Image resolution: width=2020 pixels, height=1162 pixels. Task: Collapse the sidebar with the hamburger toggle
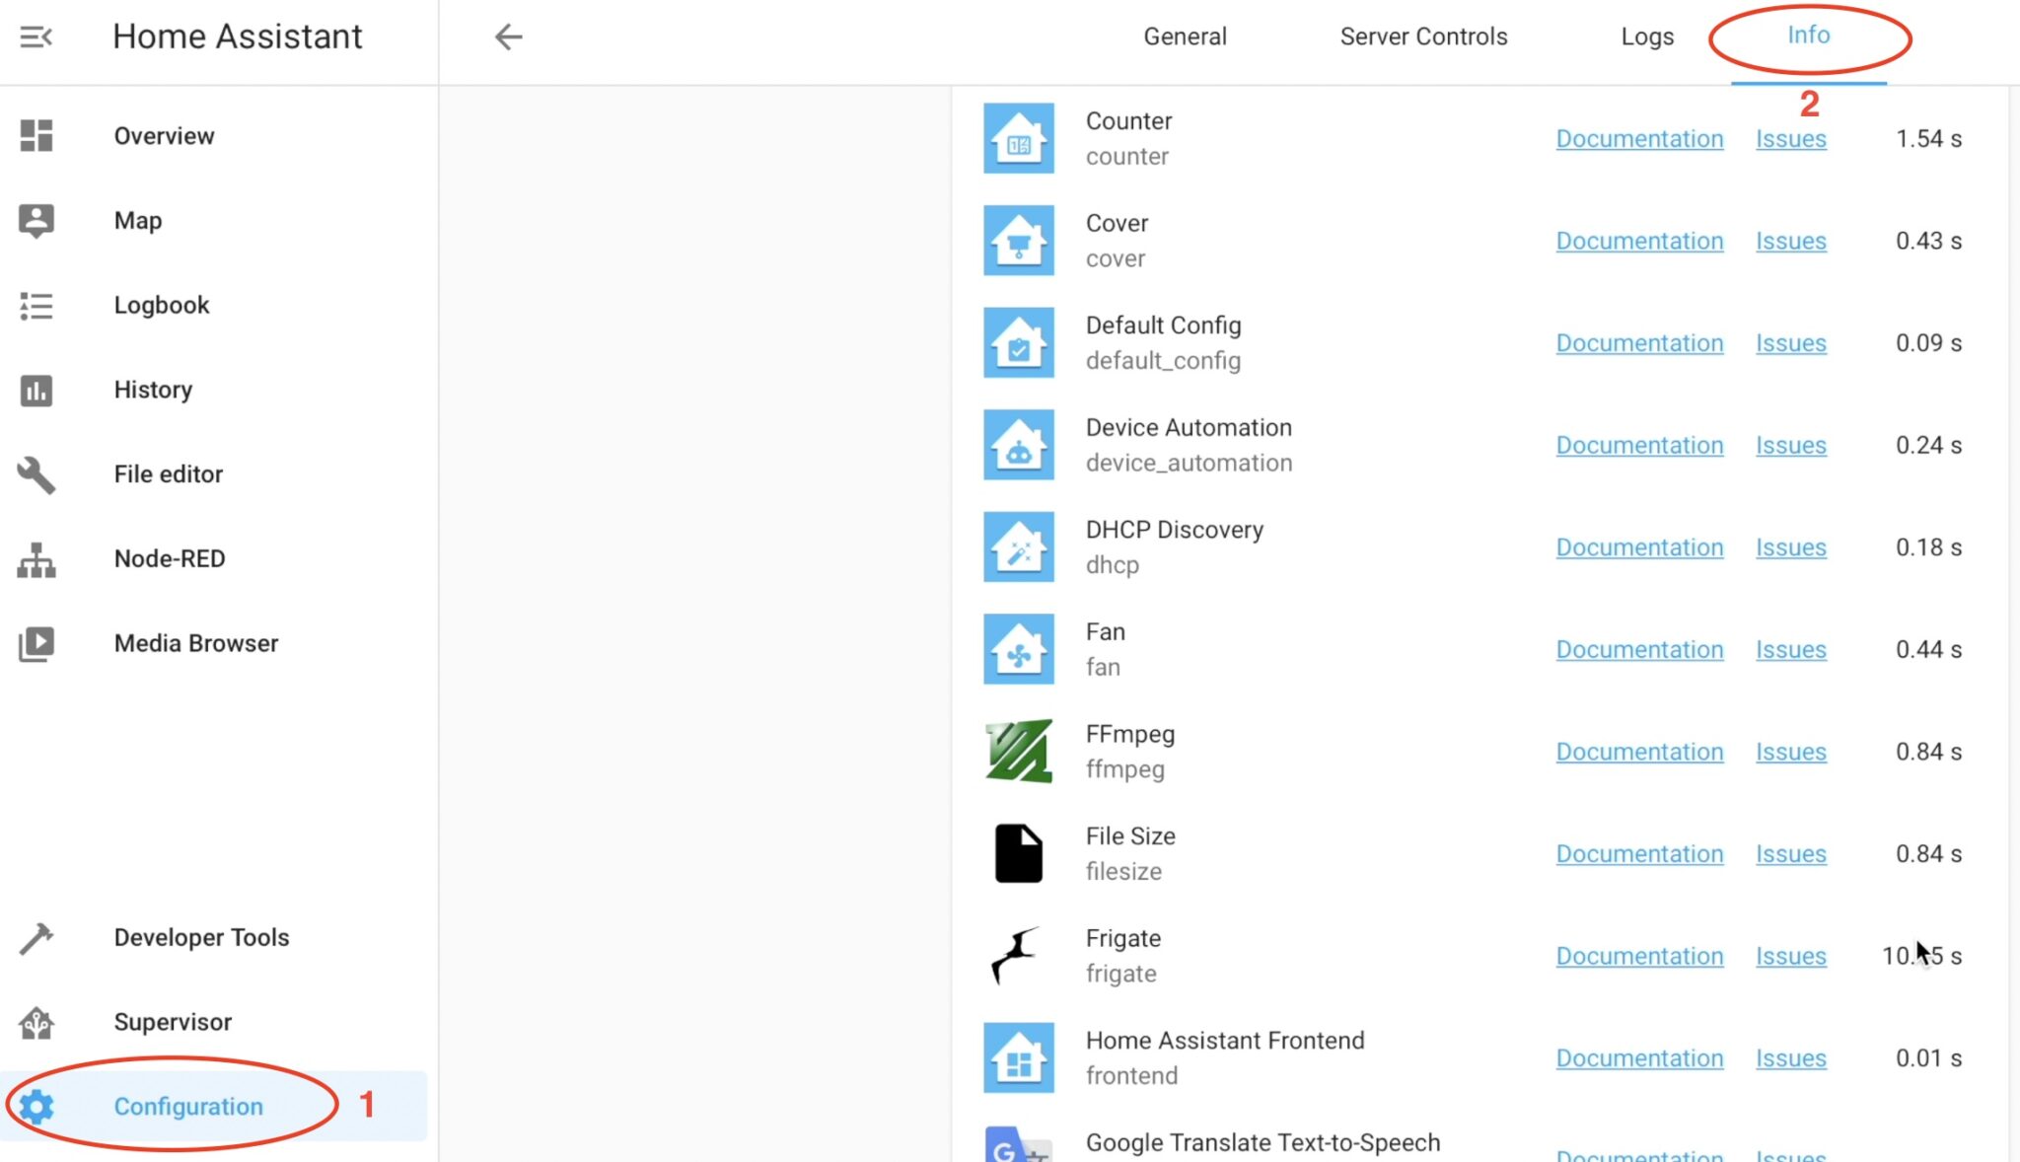(x=36, y=37)
